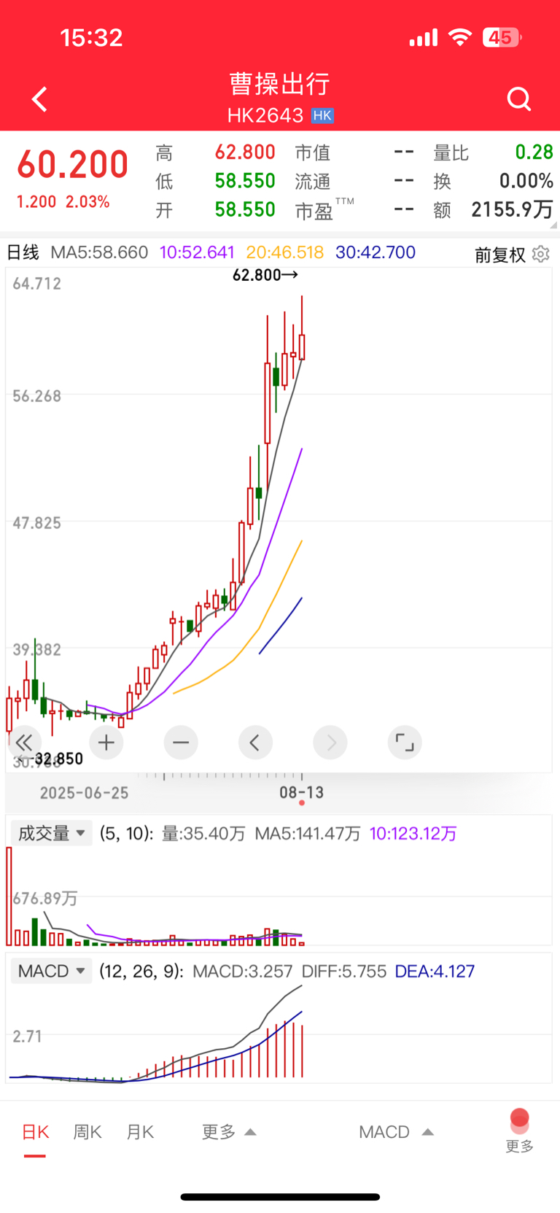
Task: Tap DIFF:5.755 value label
Action: [343, 971]
